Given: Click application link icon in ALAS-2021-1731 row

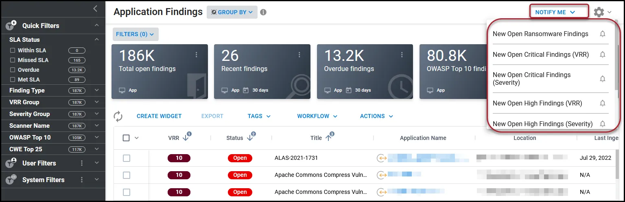Looking at the screenshot, I should [x=381, y=158].
